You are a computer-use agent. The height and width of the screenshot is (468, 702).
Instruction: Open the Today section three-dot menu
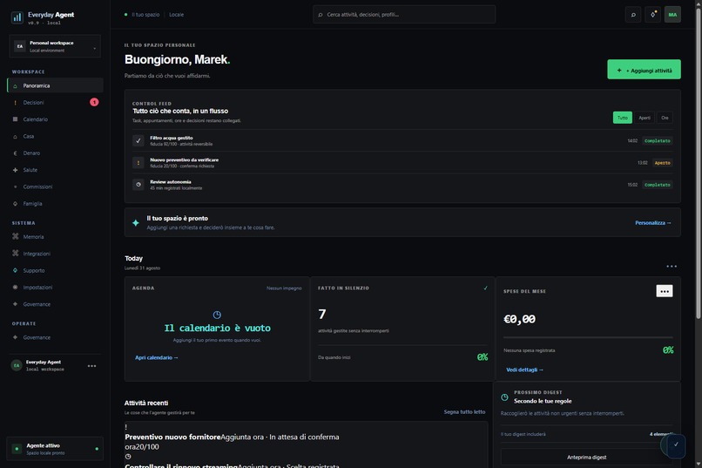[672, 267]
